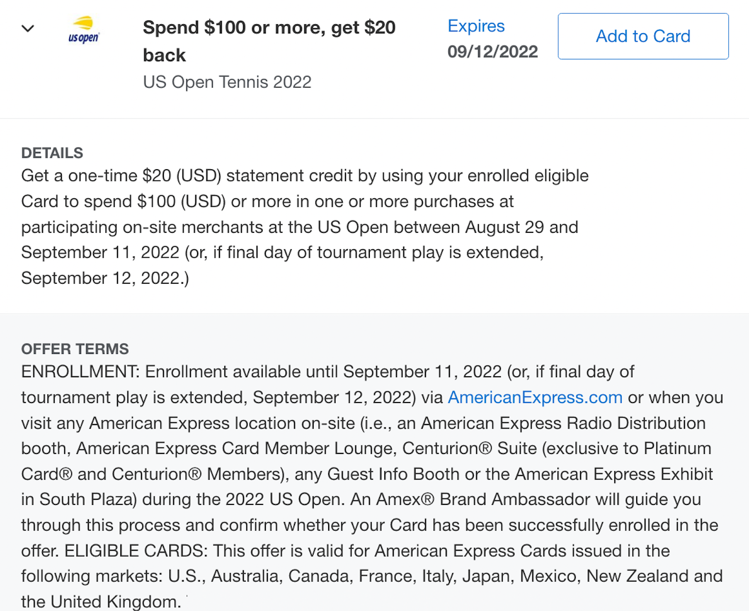Click the 09/12/2022 expiration date
749x611 pixels.
point(492,51)
